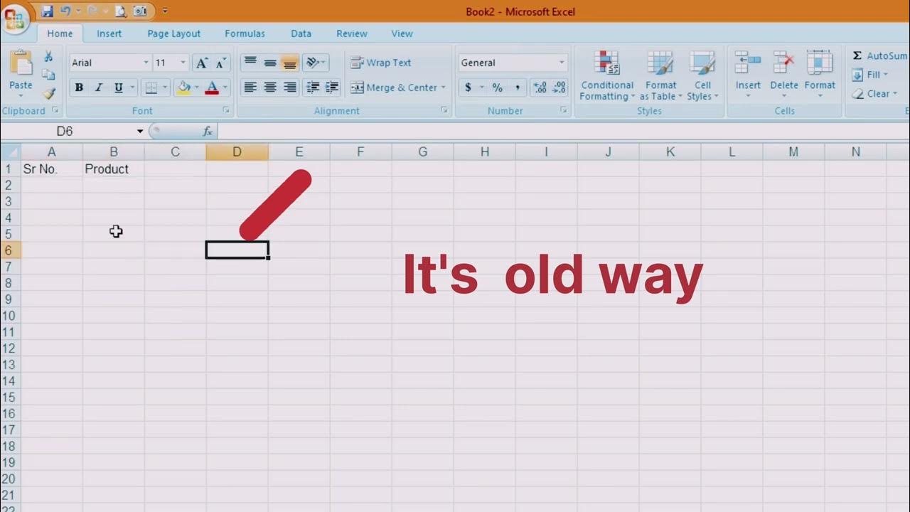Apply the dollar Accounting format

pyautogui.click(x=468, y=87)
